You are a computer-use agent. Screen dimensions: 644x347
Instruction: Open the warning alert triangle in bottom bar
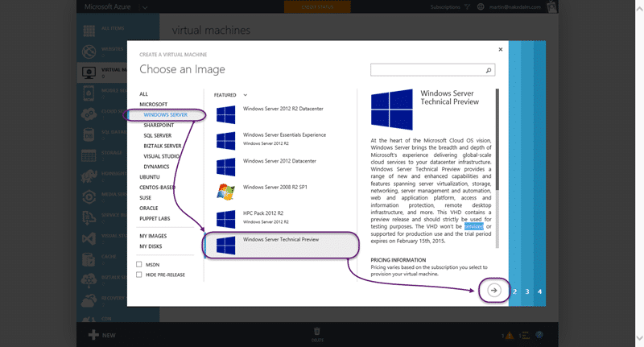pyautogui.click(x=510, y=336)
